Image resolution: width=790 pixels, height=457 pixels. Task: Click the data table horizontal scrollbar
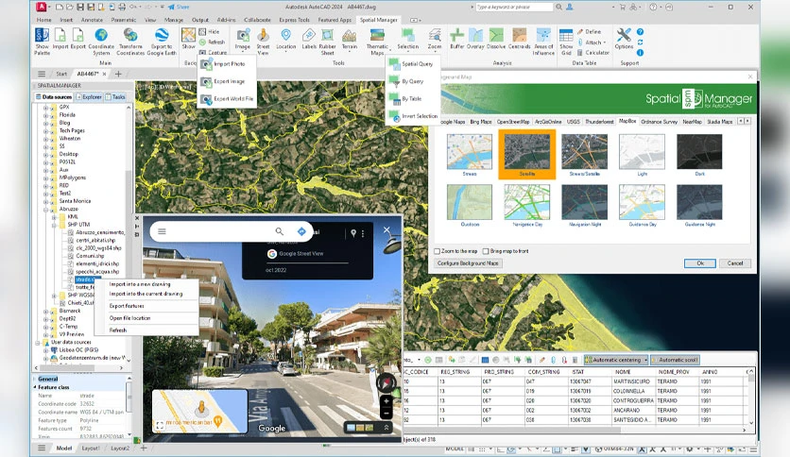575,430
